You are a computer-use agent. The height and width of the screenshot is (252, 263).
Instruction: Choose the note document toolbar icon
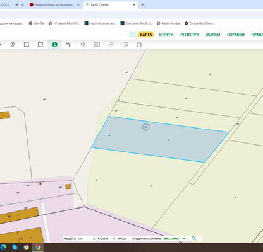pyautogui.click(x=125, y=45)
